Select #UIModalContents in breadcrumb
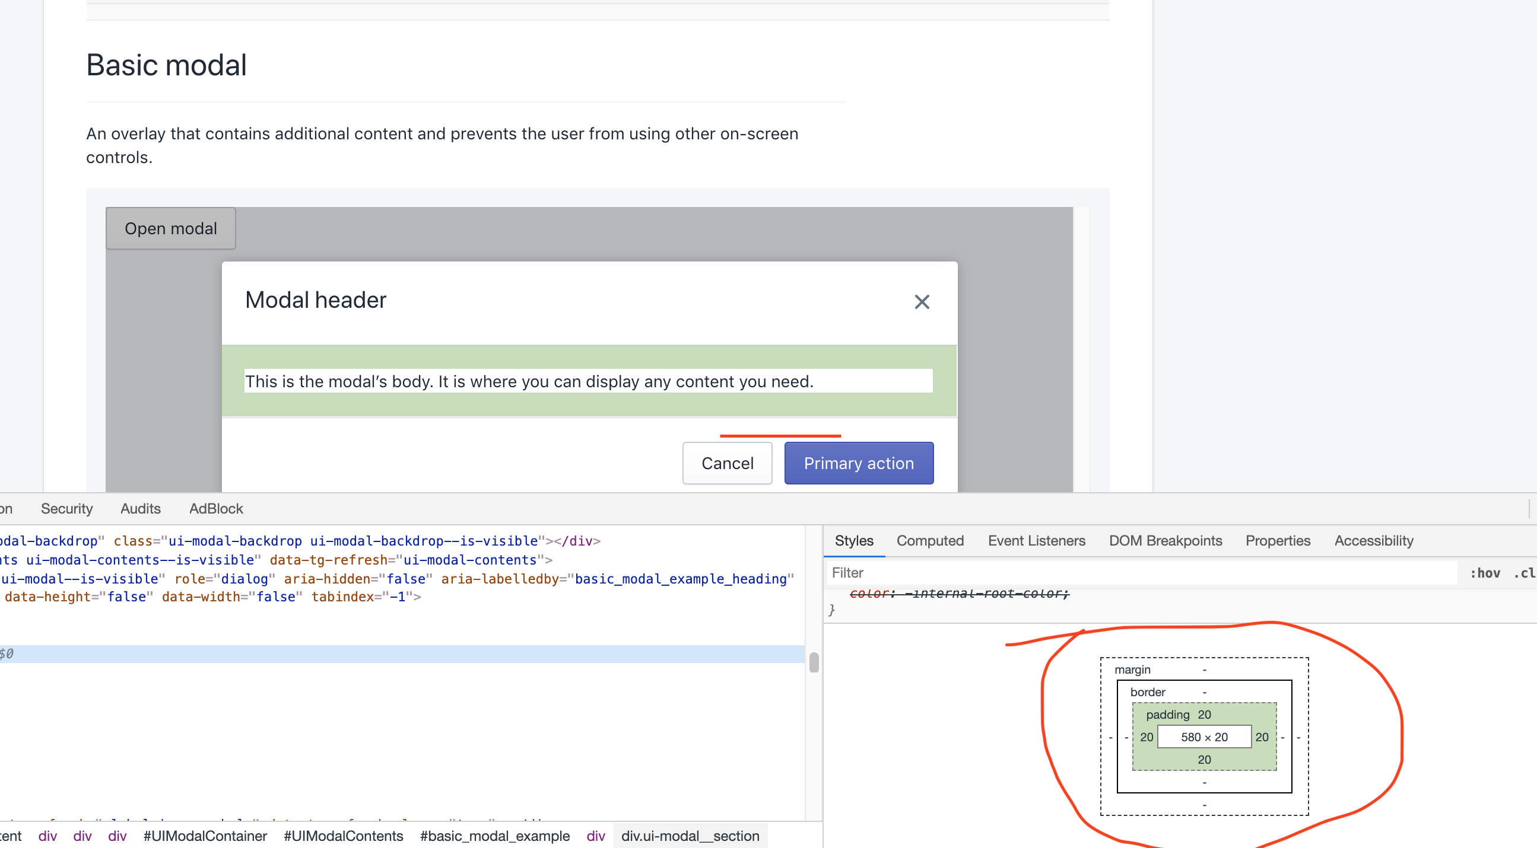The image size is (1537, 848). tap(344, 836)
